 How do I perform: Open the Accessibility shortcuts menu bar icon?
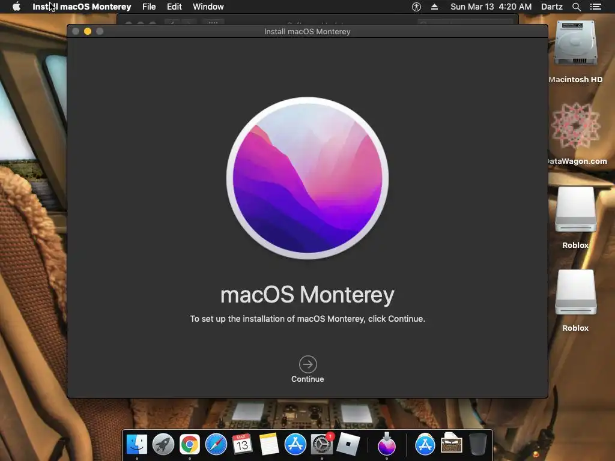[x=416, y=7]
